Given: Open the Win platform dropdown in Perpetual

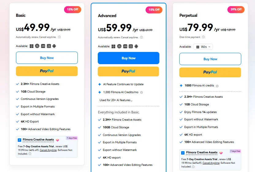Looking at the screenshot, I should click(203, 47).
